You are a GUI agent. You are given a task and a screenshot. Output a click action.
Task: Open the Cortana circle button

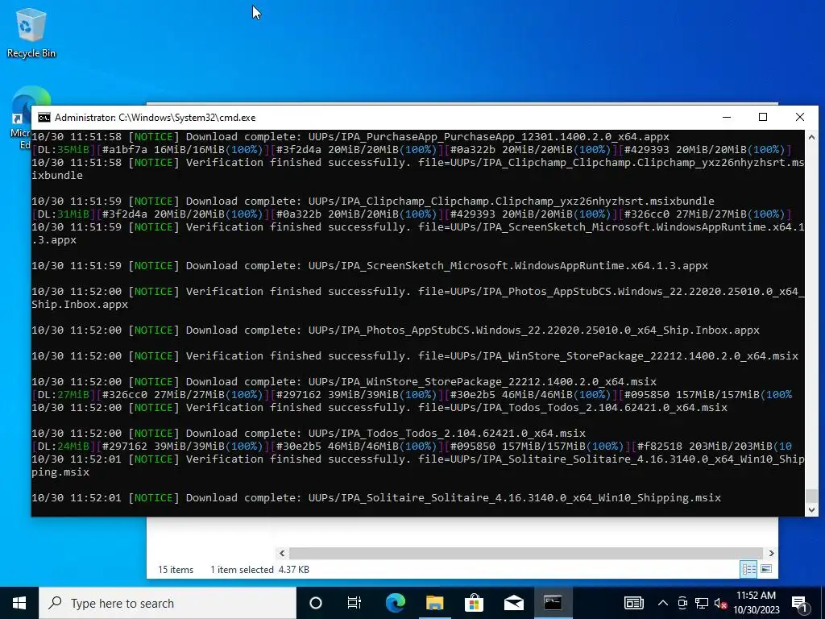[x=315, y=603]
